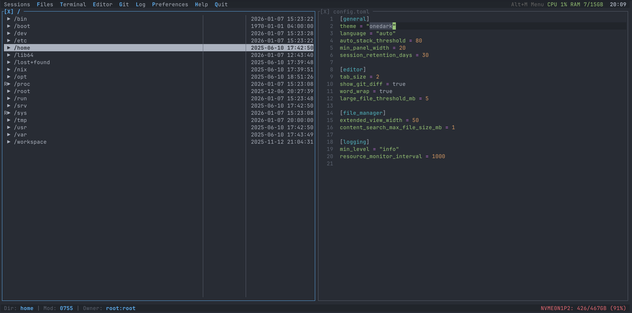Expand the /bin folder triangle
This screenshot has height=313, width=632.
pyautogui.click(x=9, y=19)
